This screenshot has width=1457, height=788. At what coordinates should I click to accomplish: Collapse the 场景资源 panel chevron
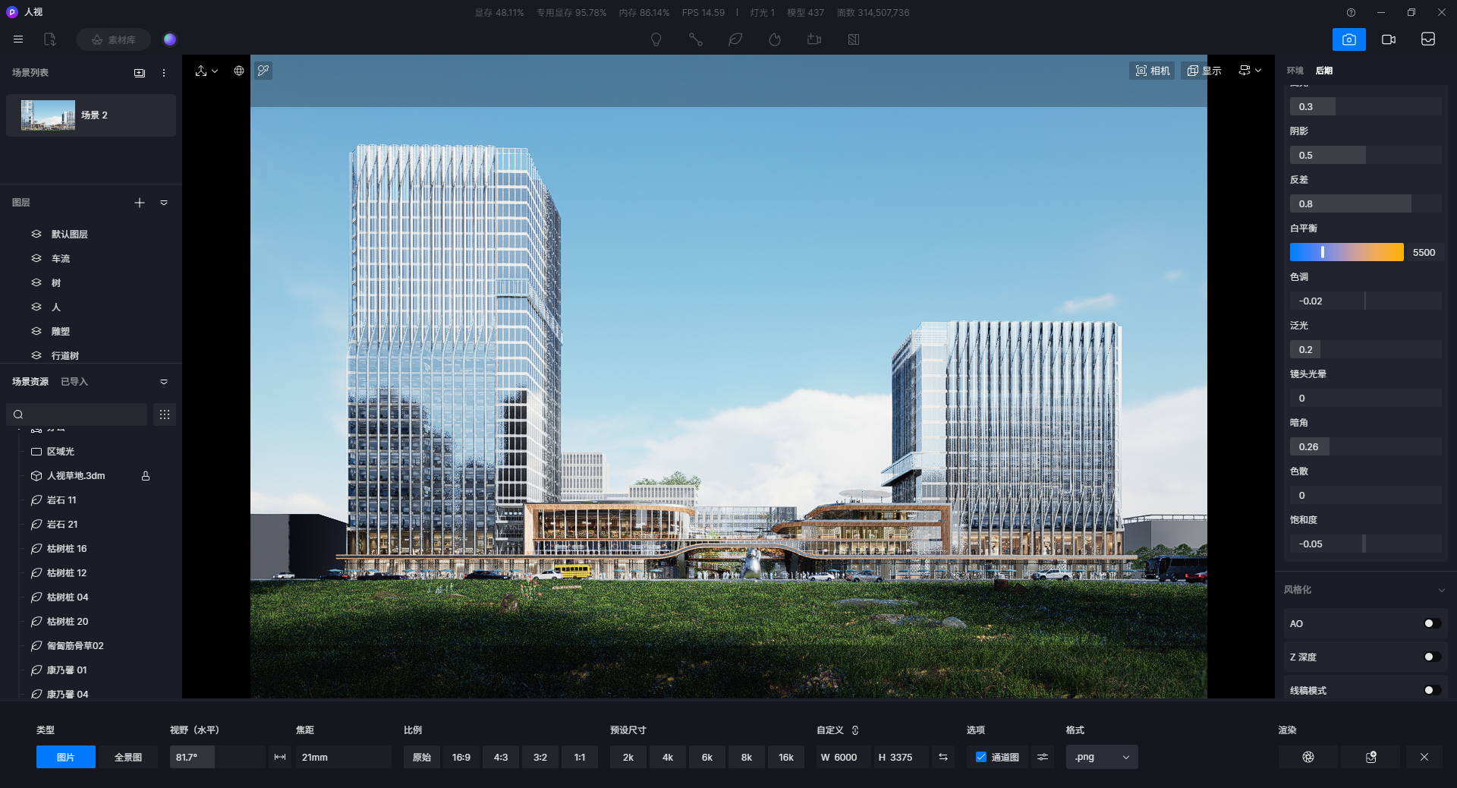pos(164,382)
